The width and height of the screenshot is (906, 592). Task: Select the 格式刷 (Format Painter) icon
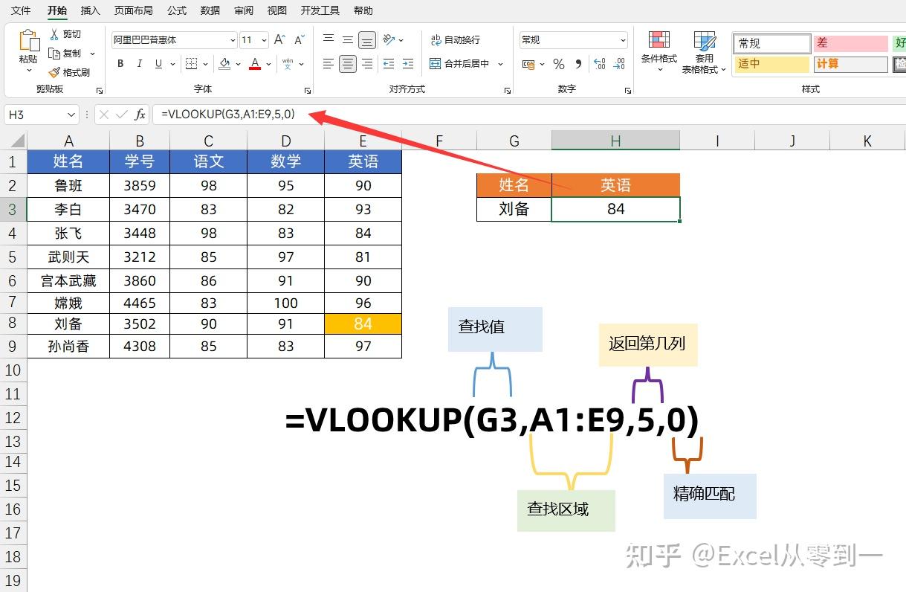55,71
